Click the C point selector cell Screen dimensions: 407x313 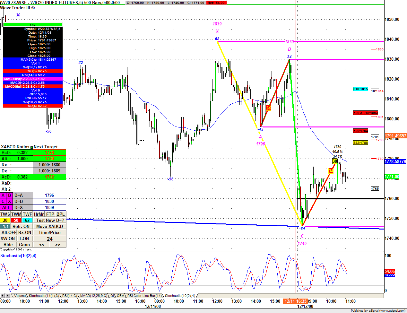4,201
